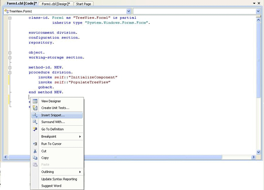Click the Insert Snippet menu icon
The width and height of the screenshot is (264, 190).
click(35, 115)
